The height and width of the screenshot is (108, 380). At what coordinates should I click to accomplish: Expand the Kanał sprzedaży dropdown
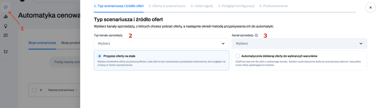coord(299,44)
